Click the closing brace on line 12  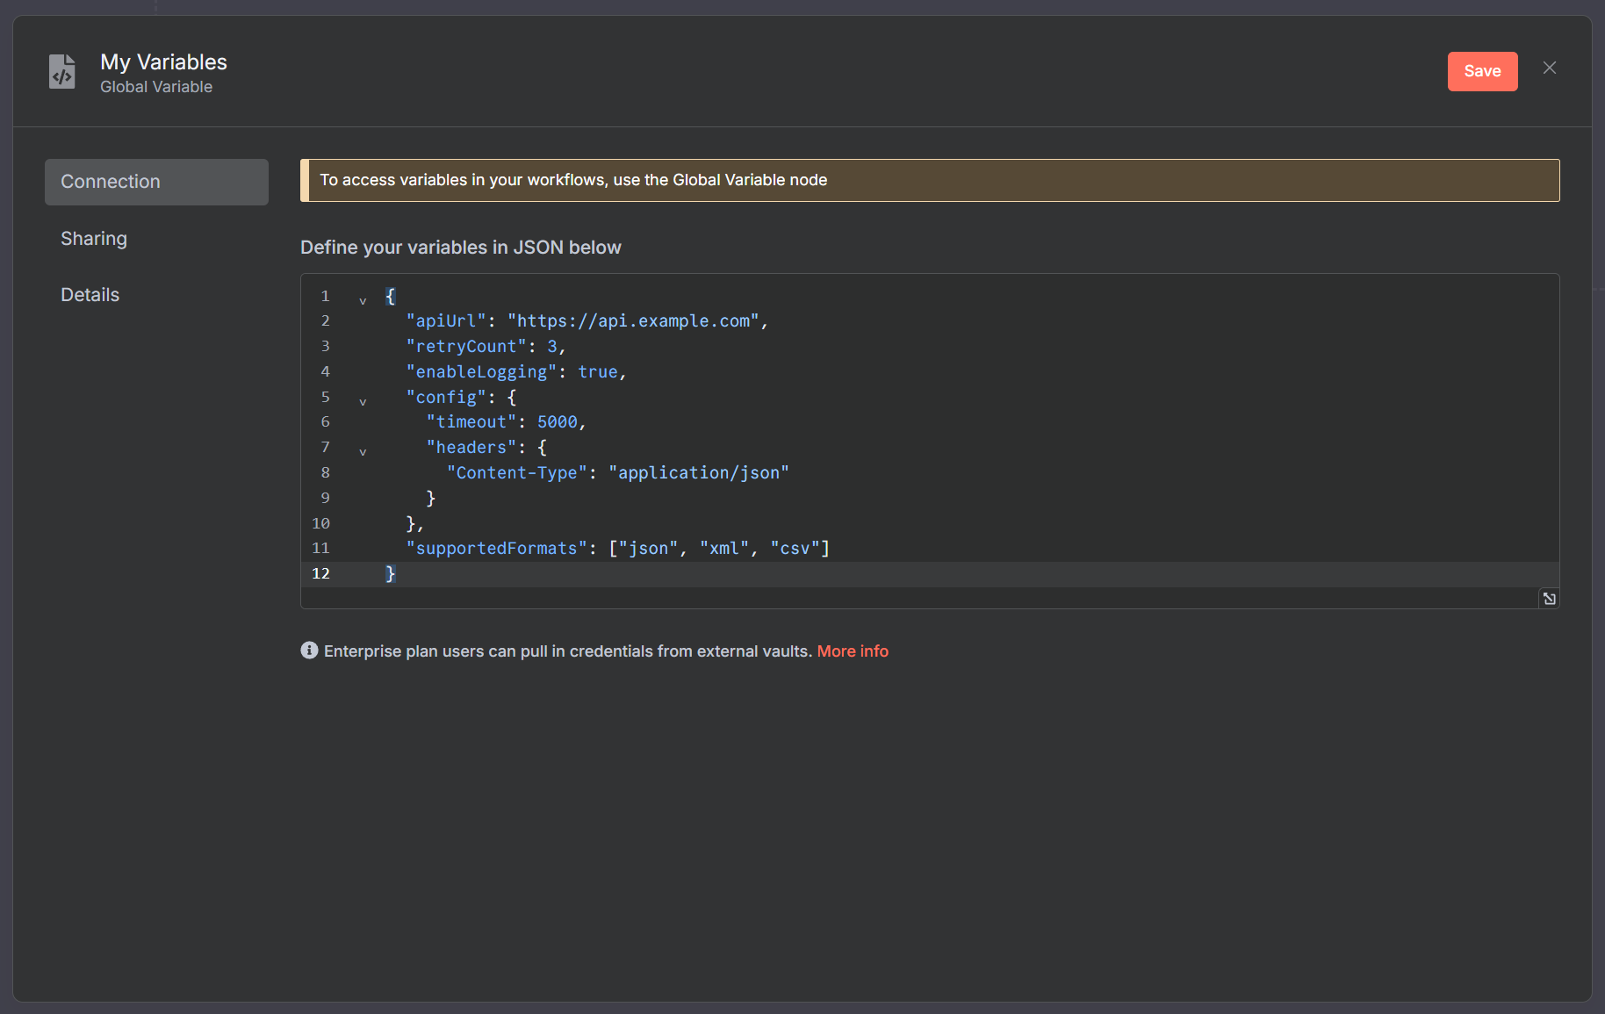[391, 574]
